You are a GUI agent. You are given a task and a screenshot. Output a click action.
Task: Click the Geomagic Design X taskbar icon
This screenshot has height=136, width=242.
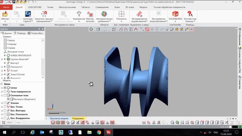tap(109, 132)
